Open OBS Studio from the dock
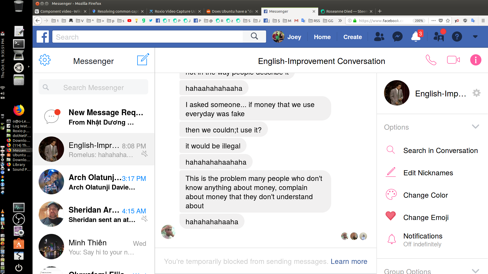 click(x=19, y=219)
